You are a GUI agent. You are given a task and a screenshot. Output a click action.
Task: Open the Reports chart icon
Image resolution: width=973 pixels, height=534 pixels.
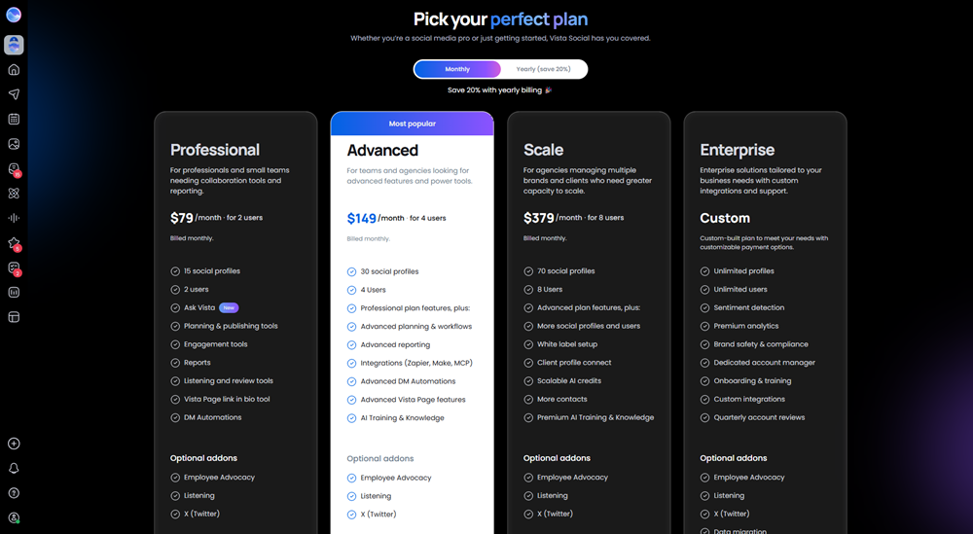[14, 292]
